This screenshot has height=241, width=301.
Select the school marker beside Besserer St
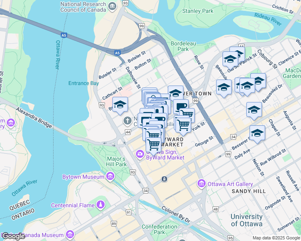[257, 134]
